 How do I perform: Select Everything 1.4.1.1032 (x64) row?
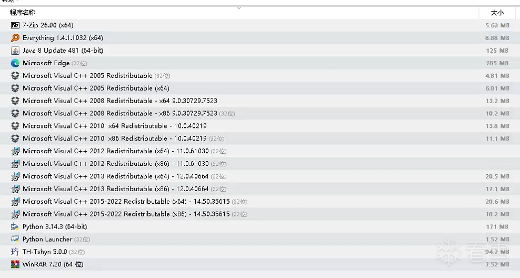[63, 38]
